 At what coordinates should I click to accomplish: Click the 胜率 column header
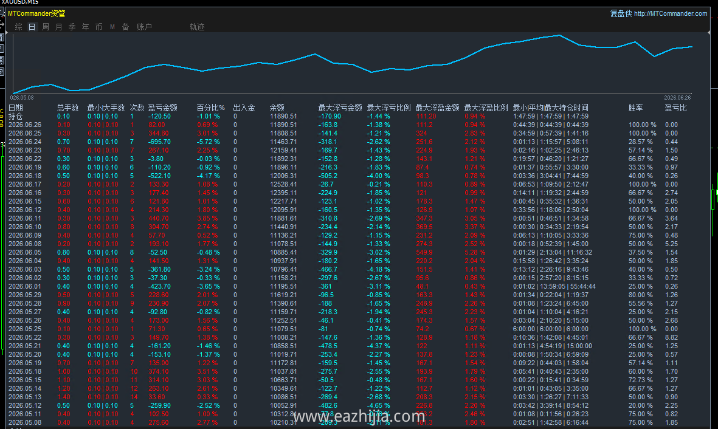coord(635,108)
